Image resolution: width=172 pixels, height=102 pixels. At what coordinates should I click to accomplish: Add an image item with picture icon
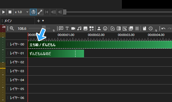click(x=85, y=28)
